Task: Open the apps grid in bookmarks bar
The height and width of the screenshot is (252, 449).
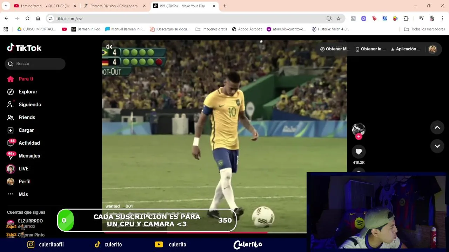Action: [6, 29]
